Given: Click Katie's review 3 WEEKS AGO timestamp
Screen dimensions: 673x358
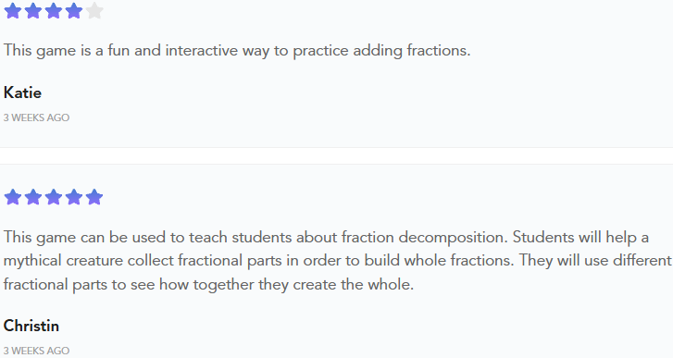Looking at the screenshot, I should [x=36, y=117].
